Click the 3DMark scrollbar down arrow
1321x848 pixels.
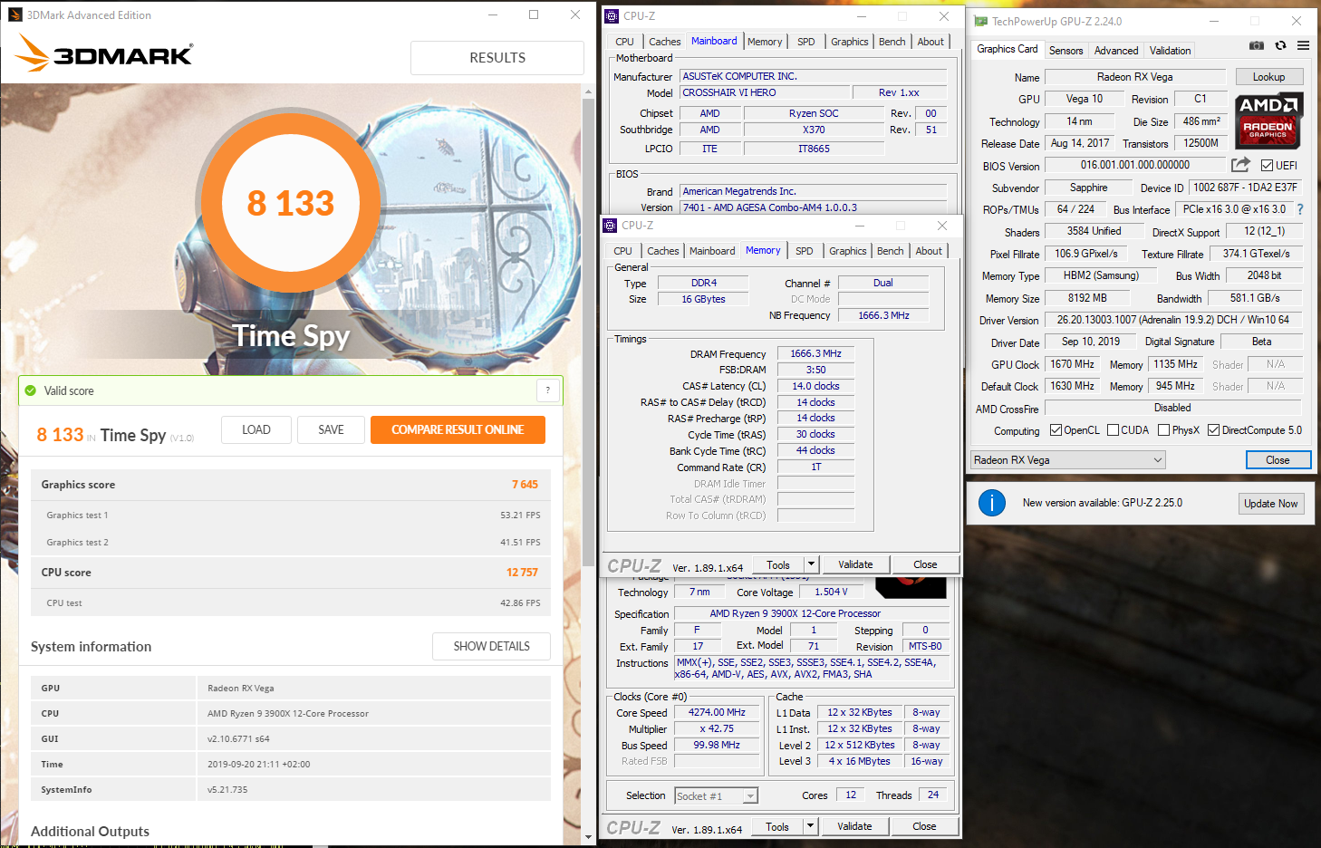coord(588,838)
